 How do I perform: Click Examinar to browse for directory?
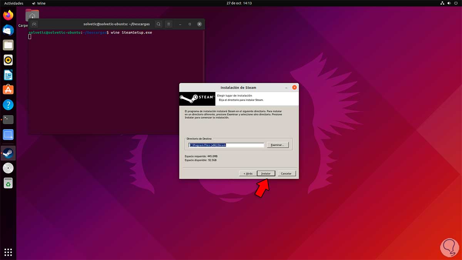pyautogui.click(x=278, y=145)
